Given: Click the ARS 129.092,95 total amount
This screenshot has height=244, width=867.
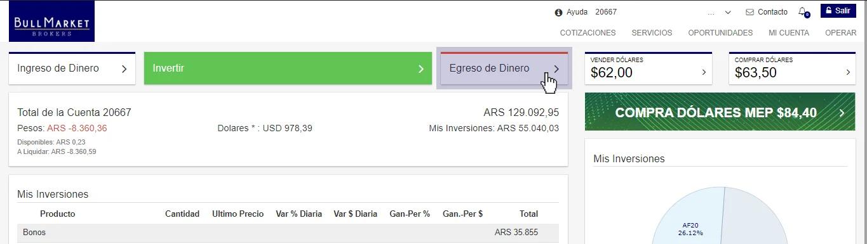Looking at the screenshot, I should coord(521,113).
